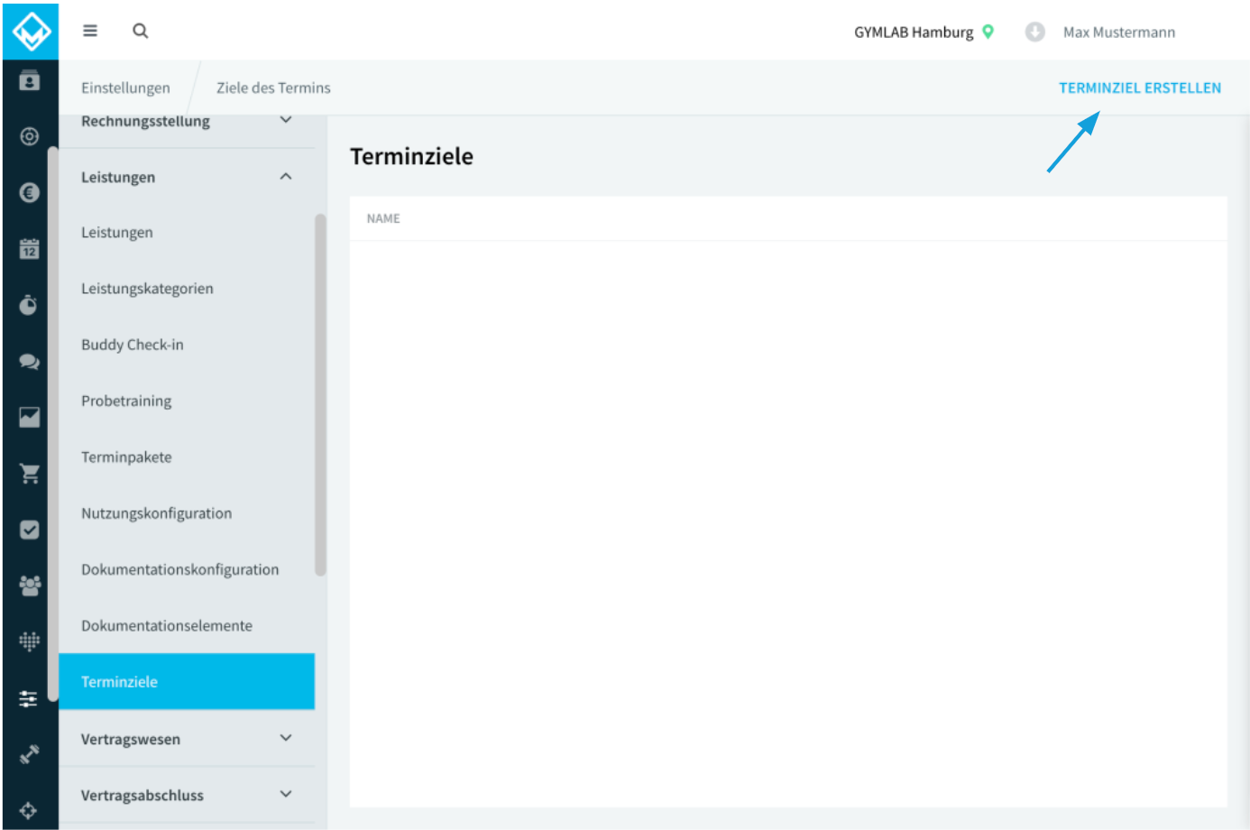Open the group of people sidebar icon
Image resolution: width=1250 pixels, height=830 pixels.
[x=30, y=586]
